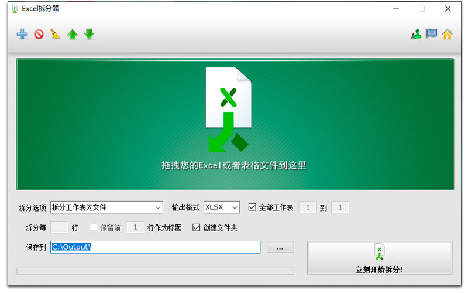Click the browse folder ... button
This screenshot has width=468, height=293.
280,247
